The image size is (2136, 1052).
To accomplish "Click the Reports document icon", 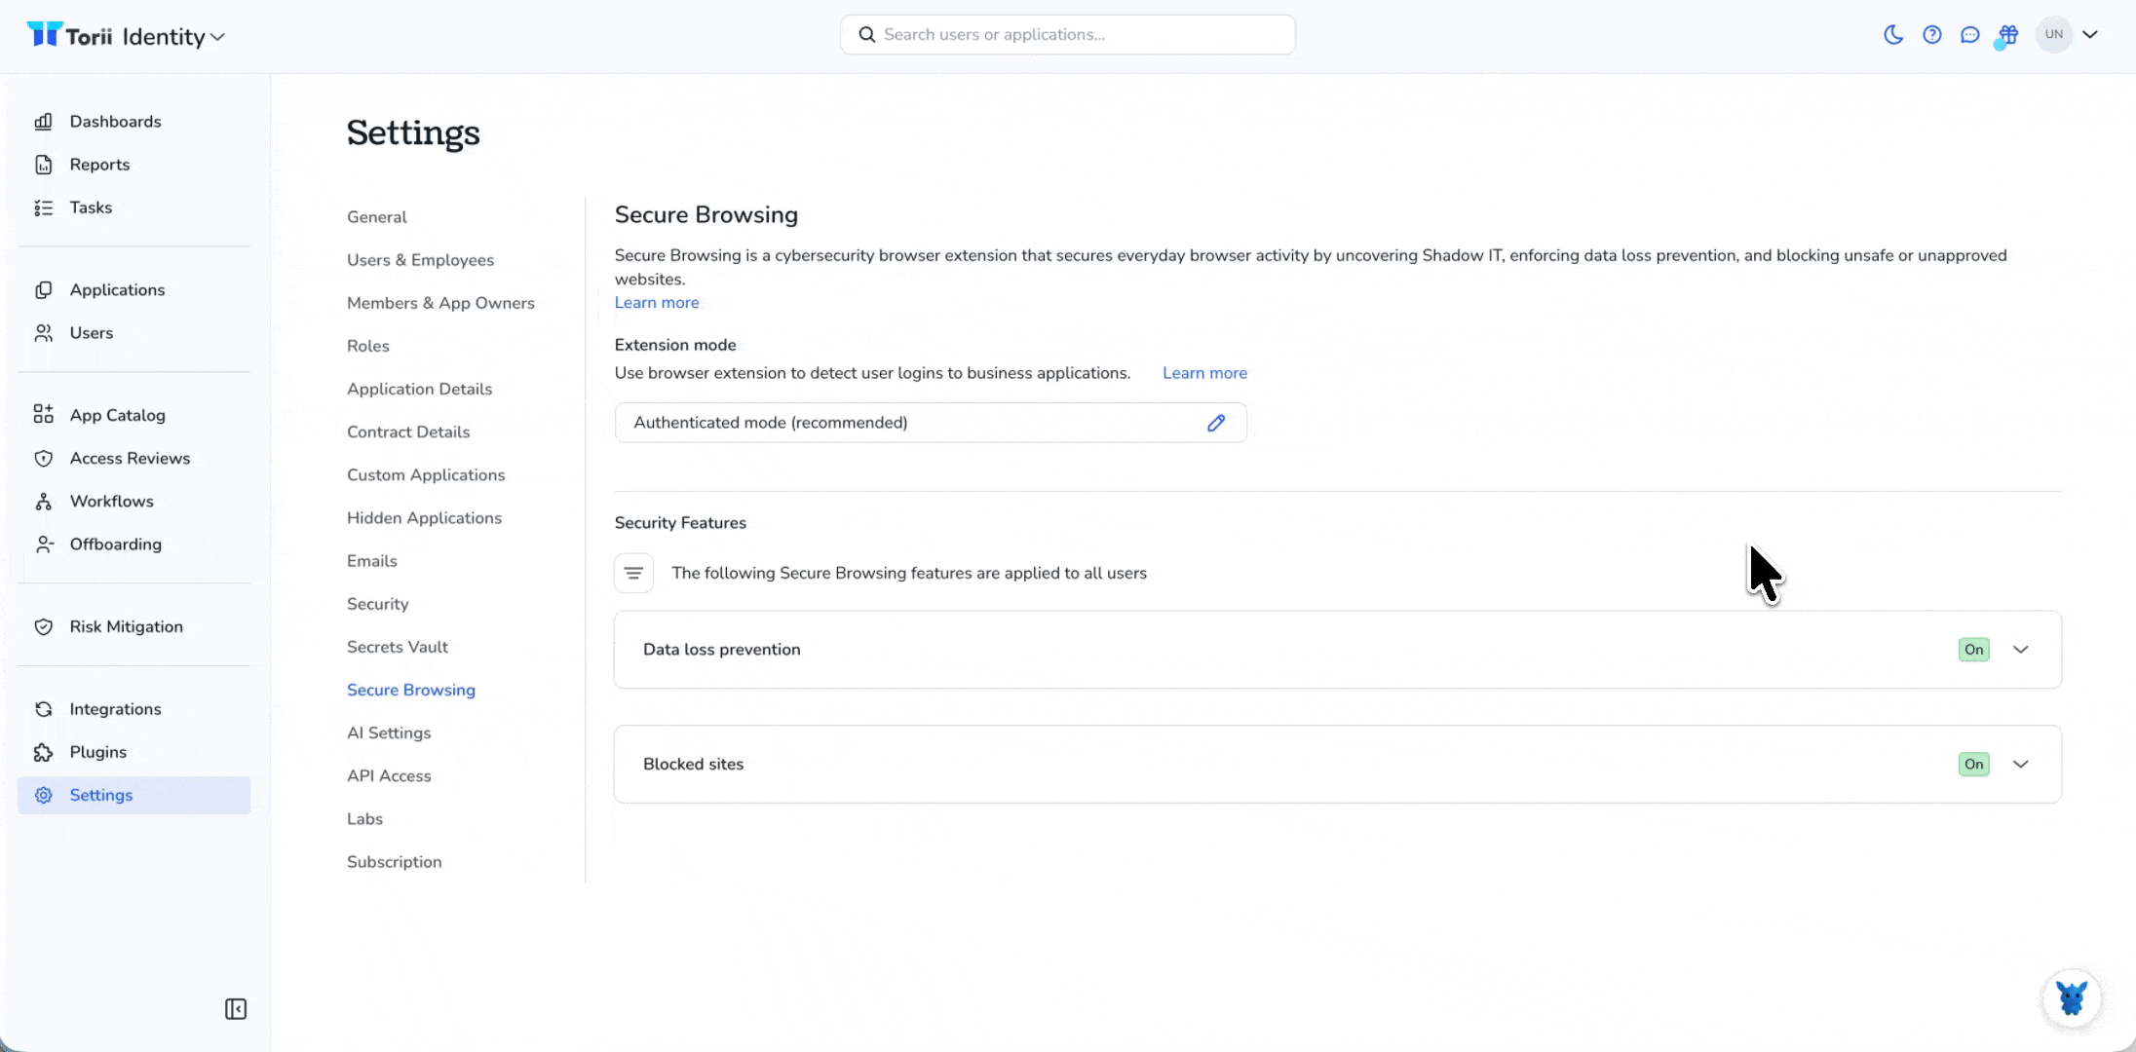I will click(43, 165).
